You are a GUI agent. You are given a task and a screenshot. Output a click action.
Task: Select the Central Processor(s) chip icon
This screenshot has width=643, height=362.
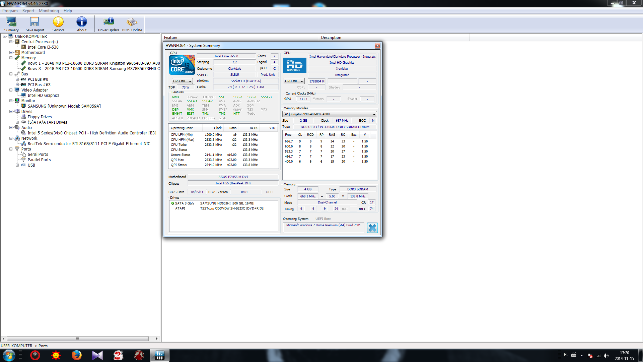tap(17, 42)
